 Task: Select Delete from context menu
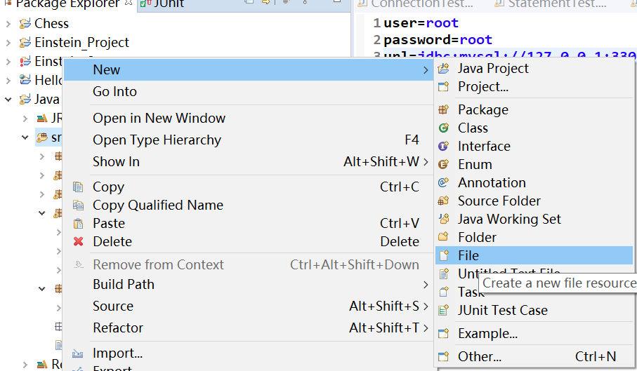249,242
